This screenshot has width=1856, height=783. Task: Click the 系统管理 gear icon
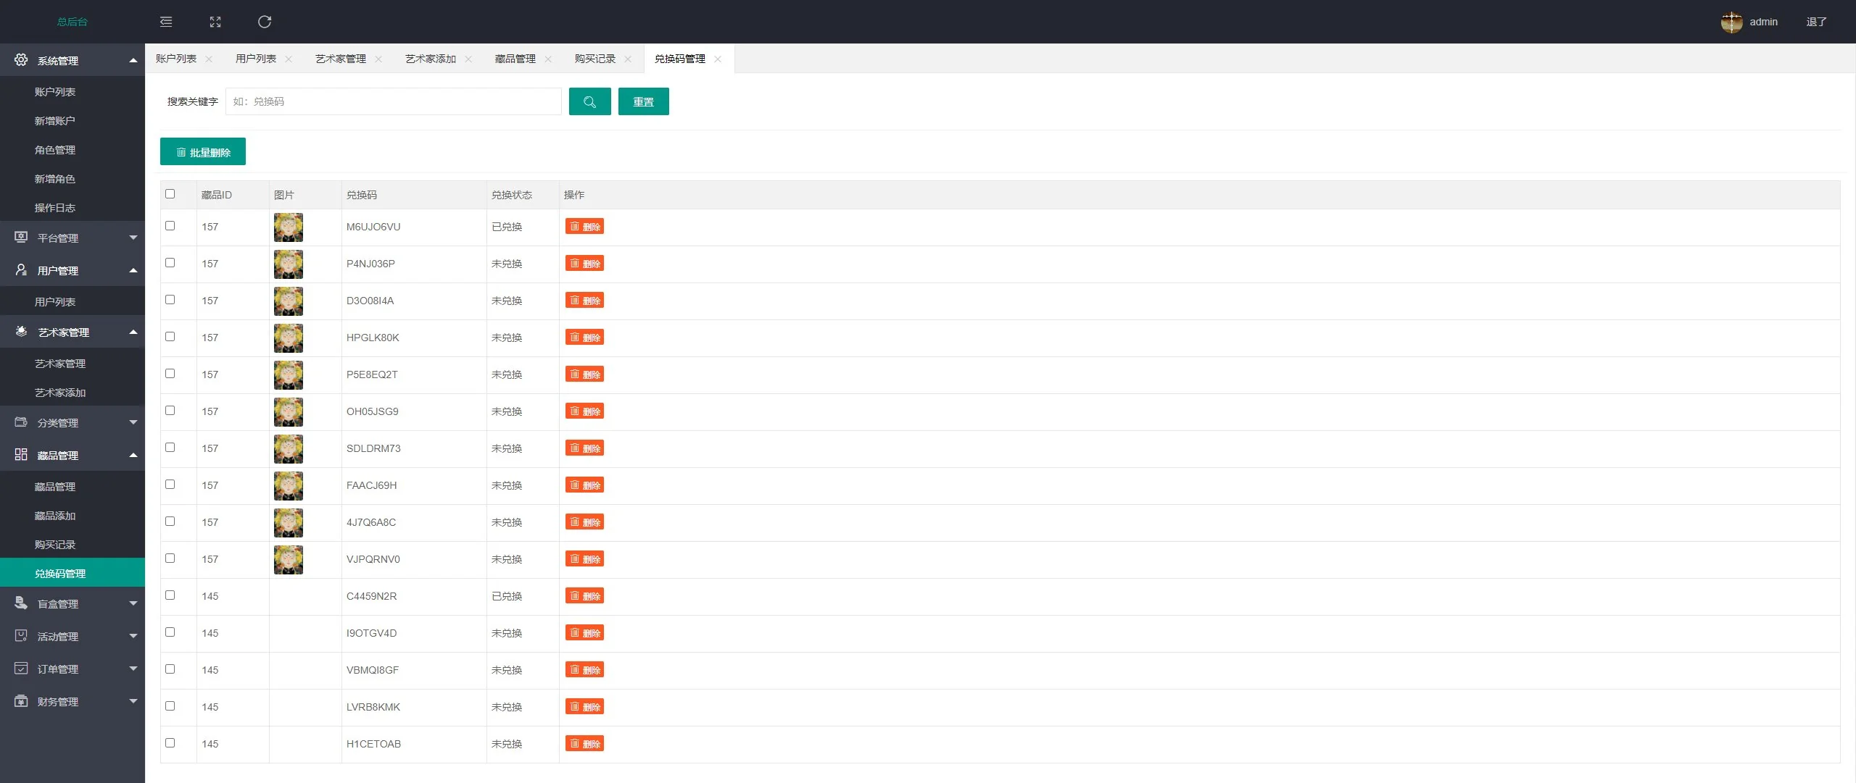[21, 60]
